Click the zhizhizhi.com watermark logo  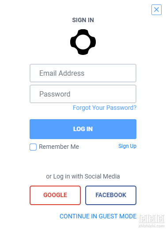pos(151,221)
